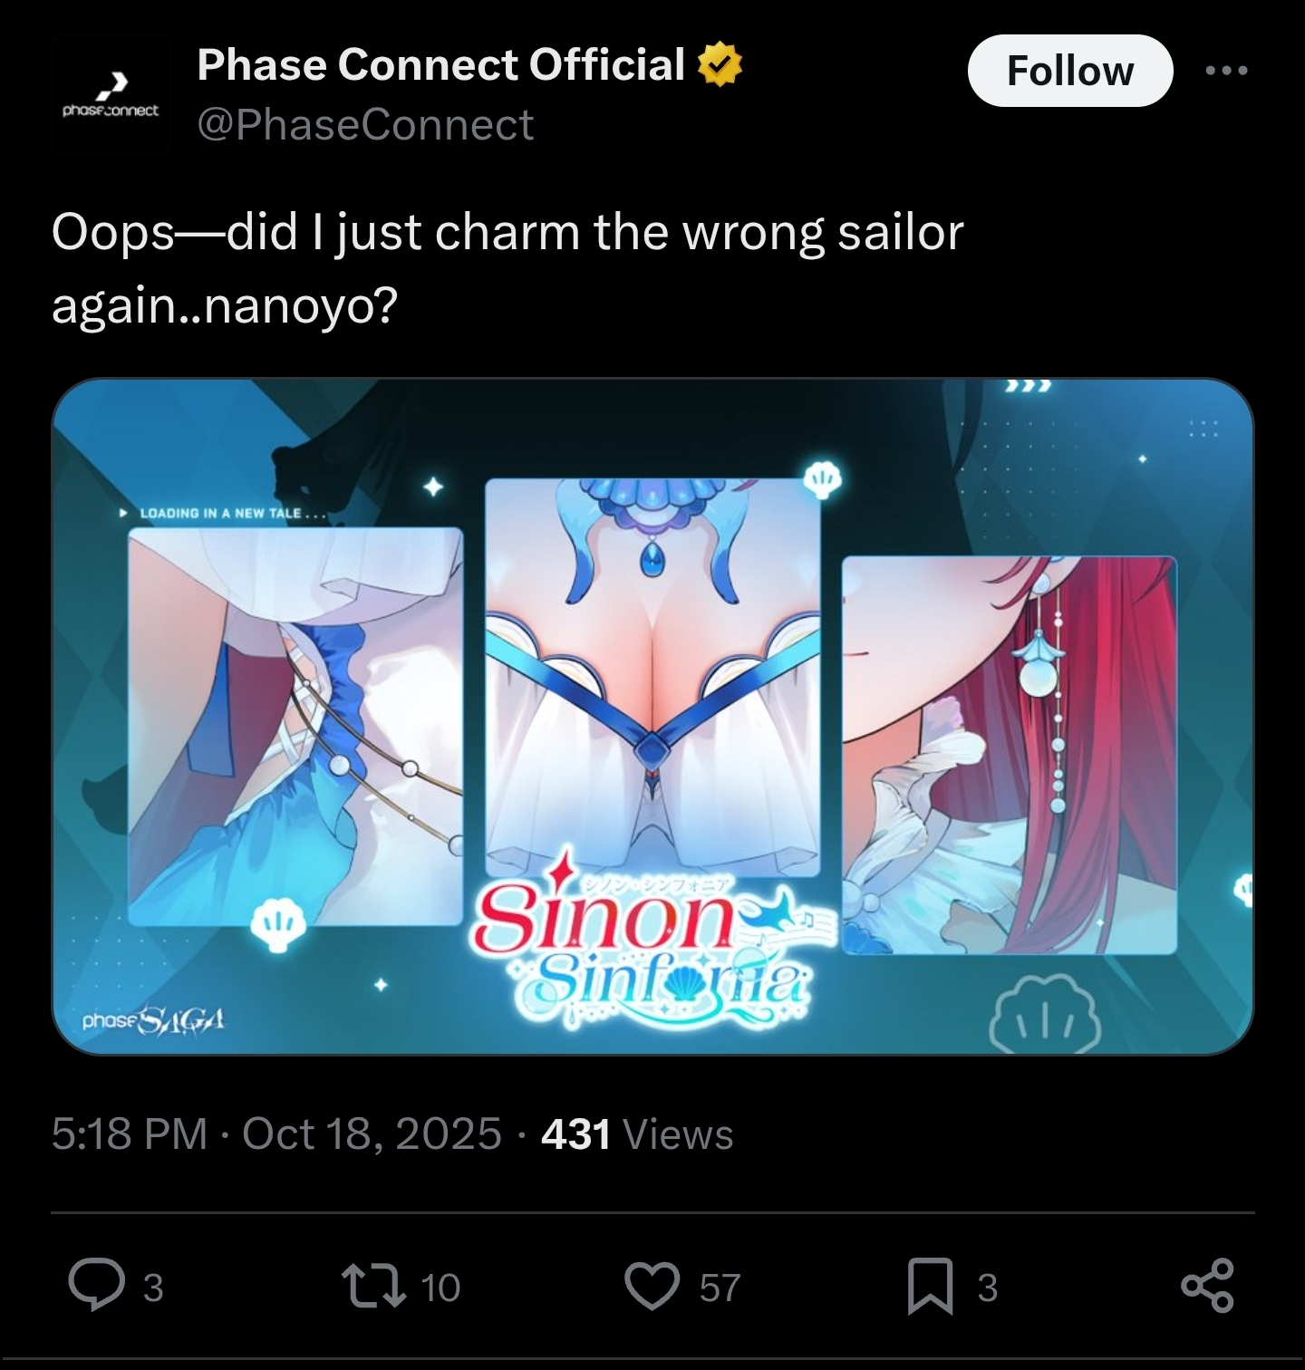Open the Sinon Sinfonia teaser image
The image size is (1305, 1370).
click(x=652, y=717)
